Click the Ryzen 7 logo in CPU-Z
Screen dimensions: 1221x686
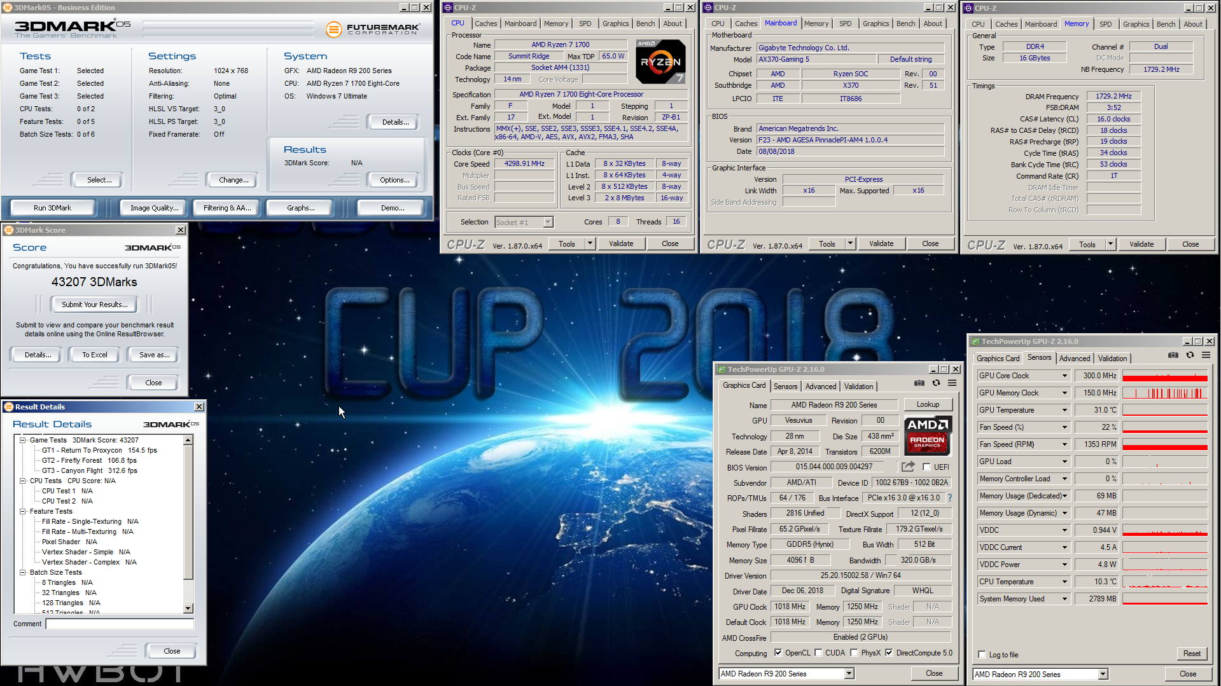[x=660, y=62]
